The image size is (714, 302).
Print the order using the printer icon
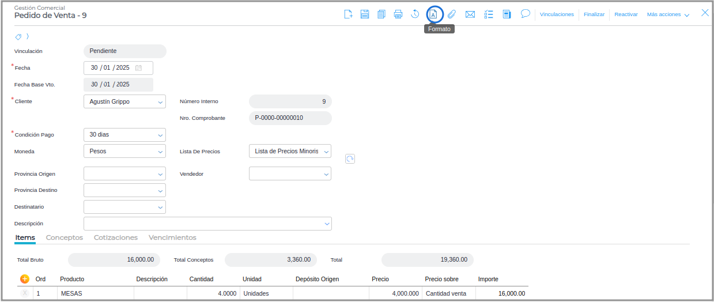click(398, 14)
